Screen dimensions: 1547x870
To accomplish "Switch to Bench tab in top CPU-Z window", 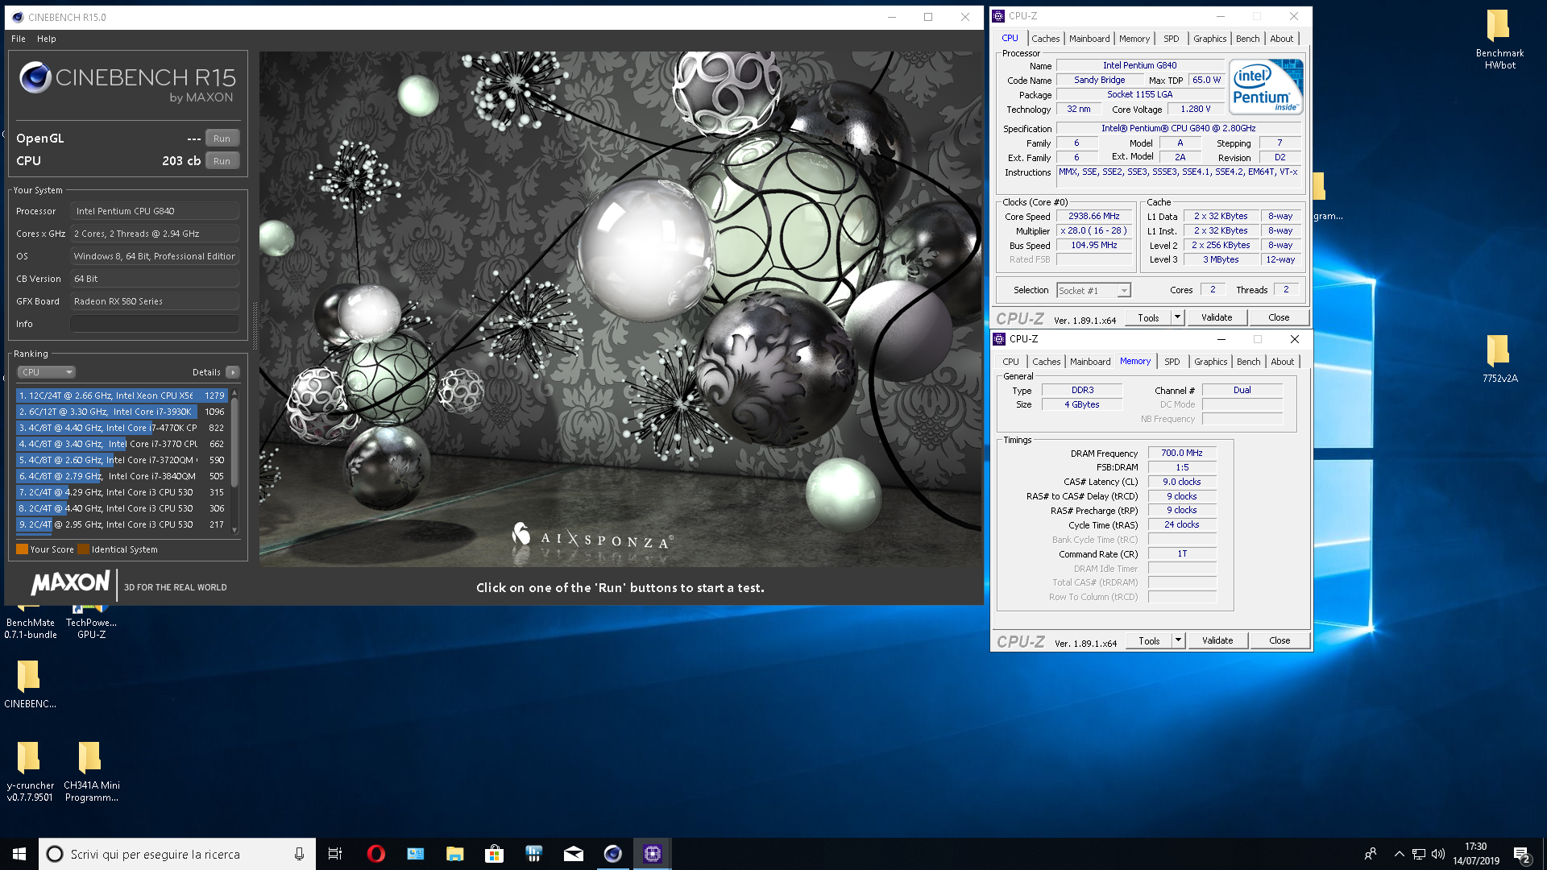I will tap(1247, 39).
